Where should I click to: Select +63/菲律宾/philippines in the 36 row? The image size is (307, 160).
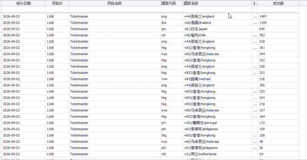pyautogui.click(x=217, y=148)
